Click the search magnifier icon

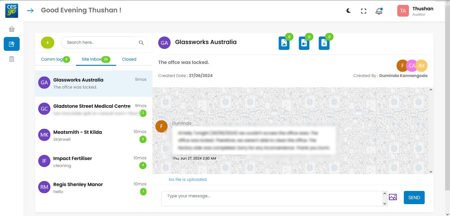[141, 43]
